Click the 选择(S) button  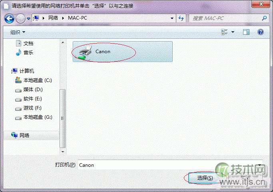pos(205,178)
